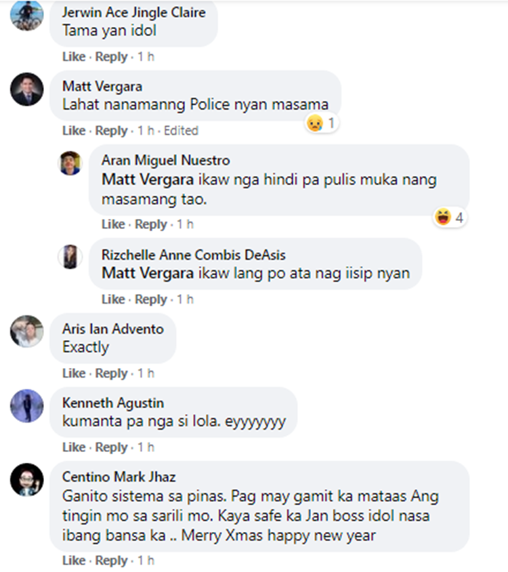
Task: Reply to Rizchelle Anne Combis DeAsis
Action: click(151, 299)
